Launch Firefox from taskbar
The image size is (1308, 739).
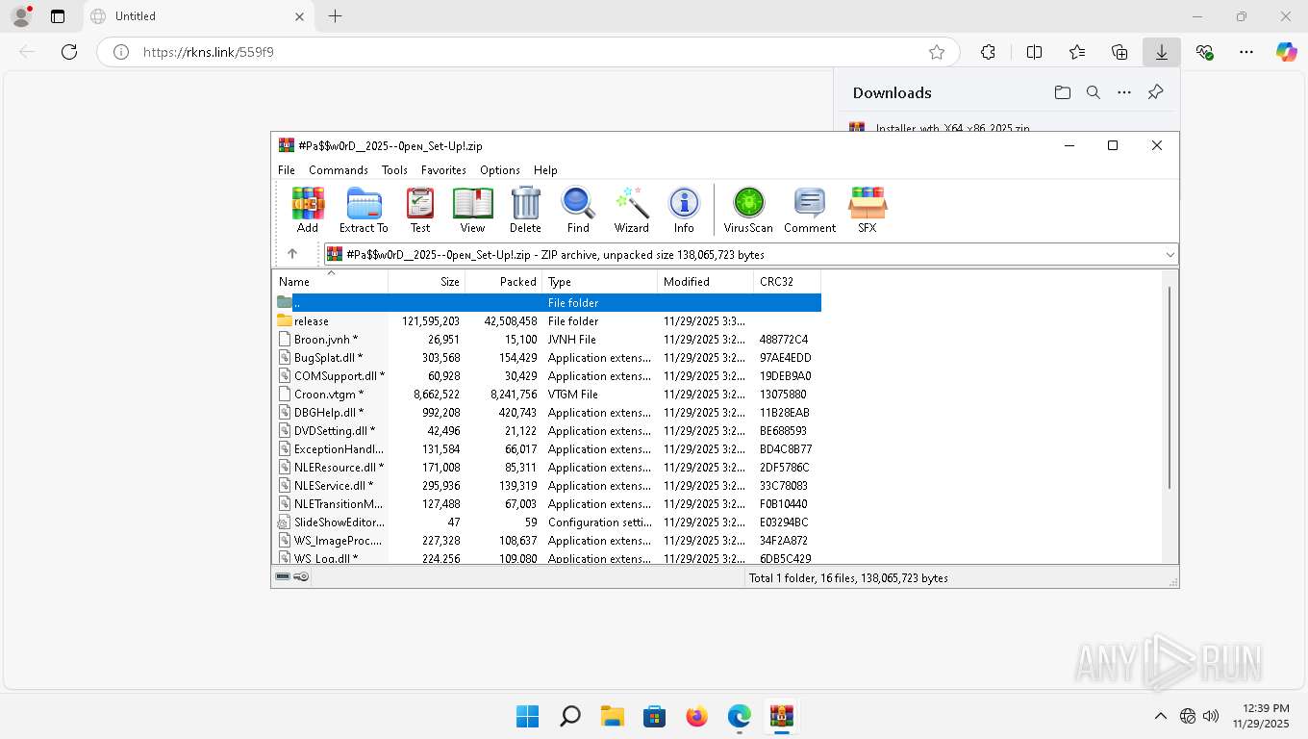(x=696, y=716)
